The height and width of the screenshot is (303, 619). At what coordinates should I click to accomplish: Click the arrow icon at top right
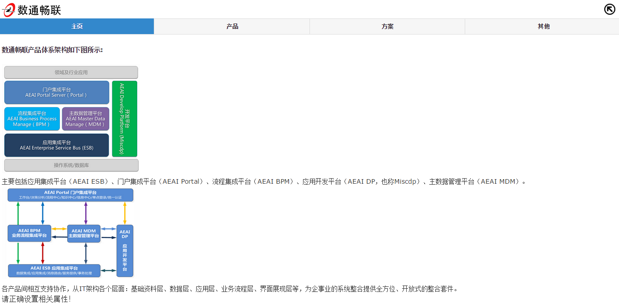coord(609,9)
